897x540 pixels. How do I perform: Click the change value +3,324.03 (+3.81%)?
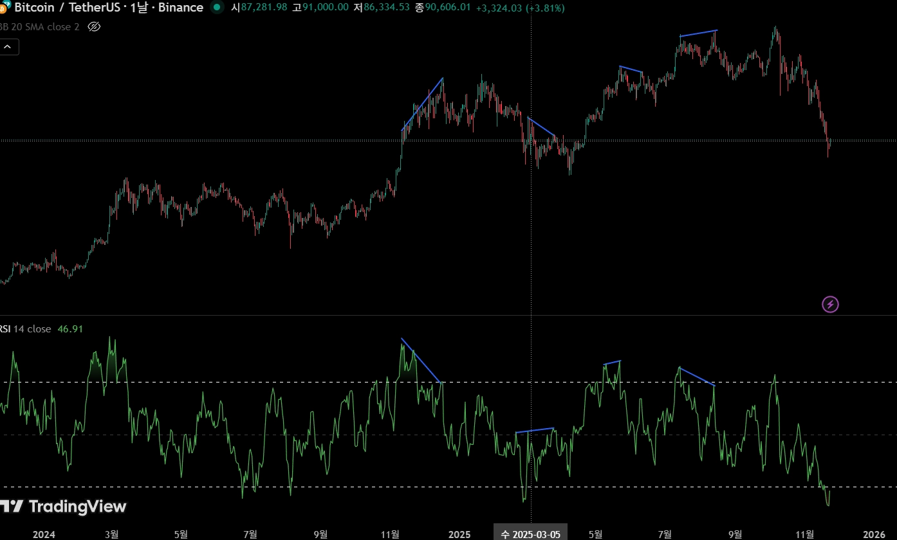(520, 8)
